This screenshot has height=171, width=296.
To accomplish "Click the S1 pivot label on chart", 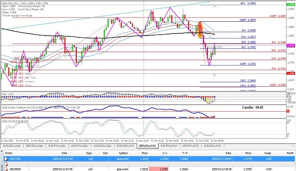I will [215, 75].
